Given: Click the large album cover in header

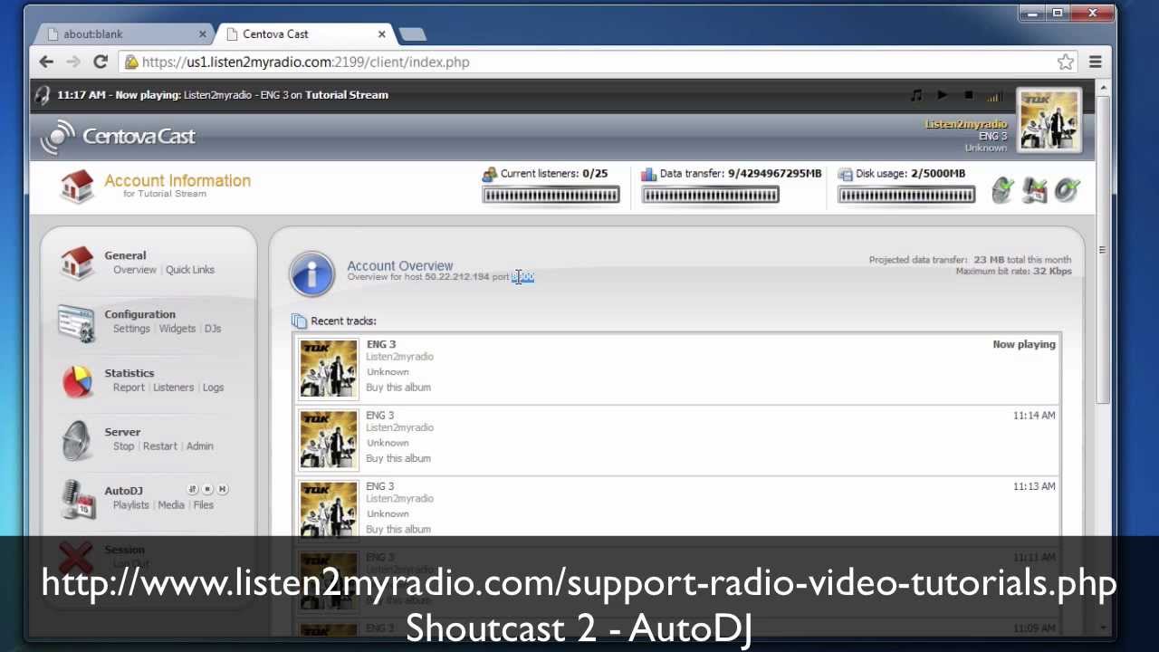Looking at the screenshot, I should [x=1049, y=119].
